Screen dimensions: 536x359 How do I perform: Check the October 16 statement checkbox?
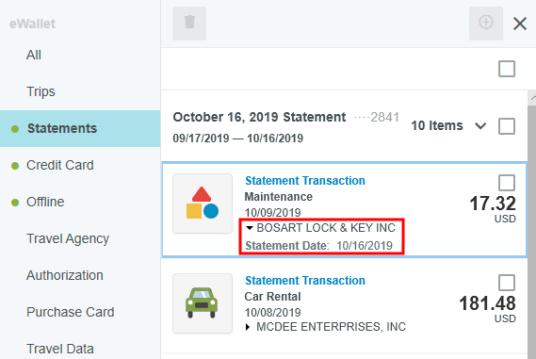507,126
